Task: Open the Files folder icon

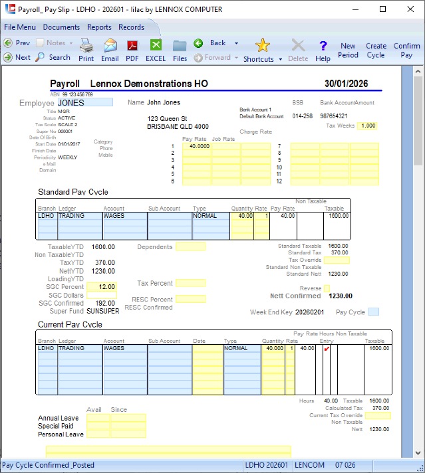Action: click(180, 45)
